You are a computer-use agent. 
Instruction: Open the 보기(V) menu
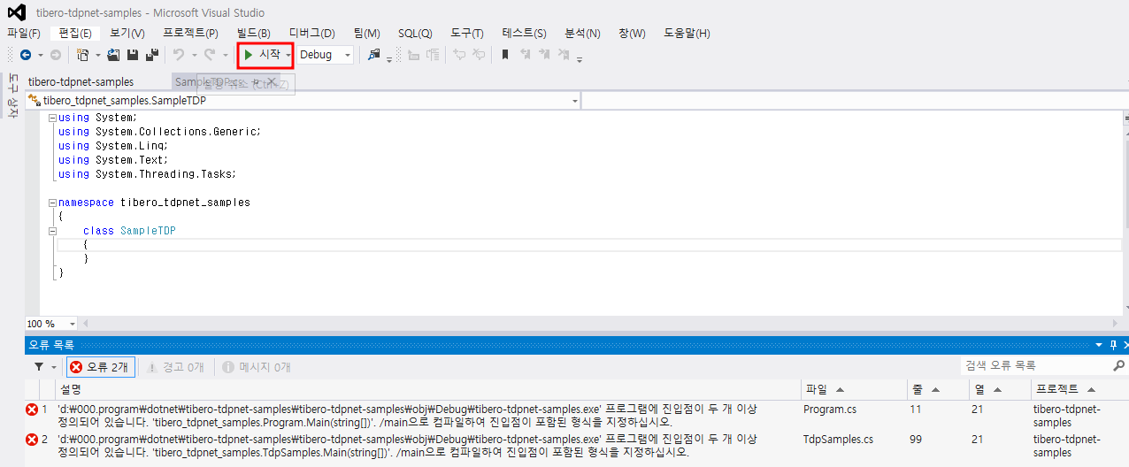tap(127, 34)
